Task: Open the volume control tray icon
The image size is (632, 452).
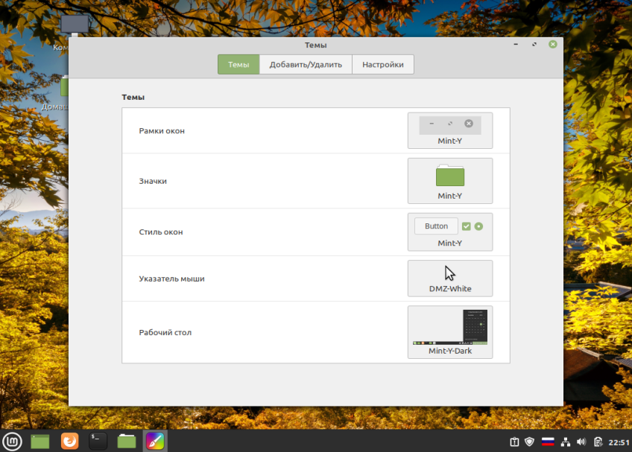Action: [581, 442]
